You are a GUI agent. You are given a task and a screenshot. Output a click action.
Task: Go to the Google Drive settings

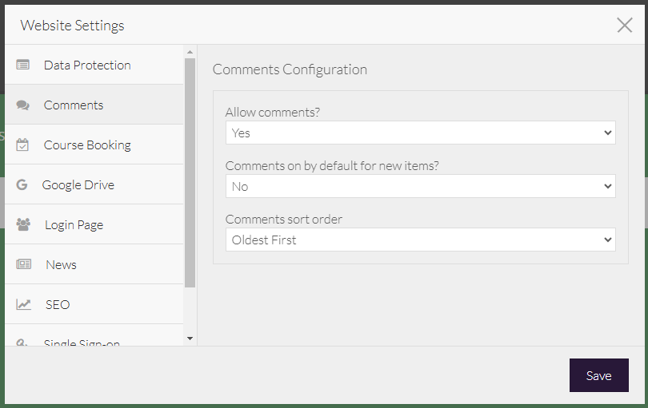tap(78, 184)
